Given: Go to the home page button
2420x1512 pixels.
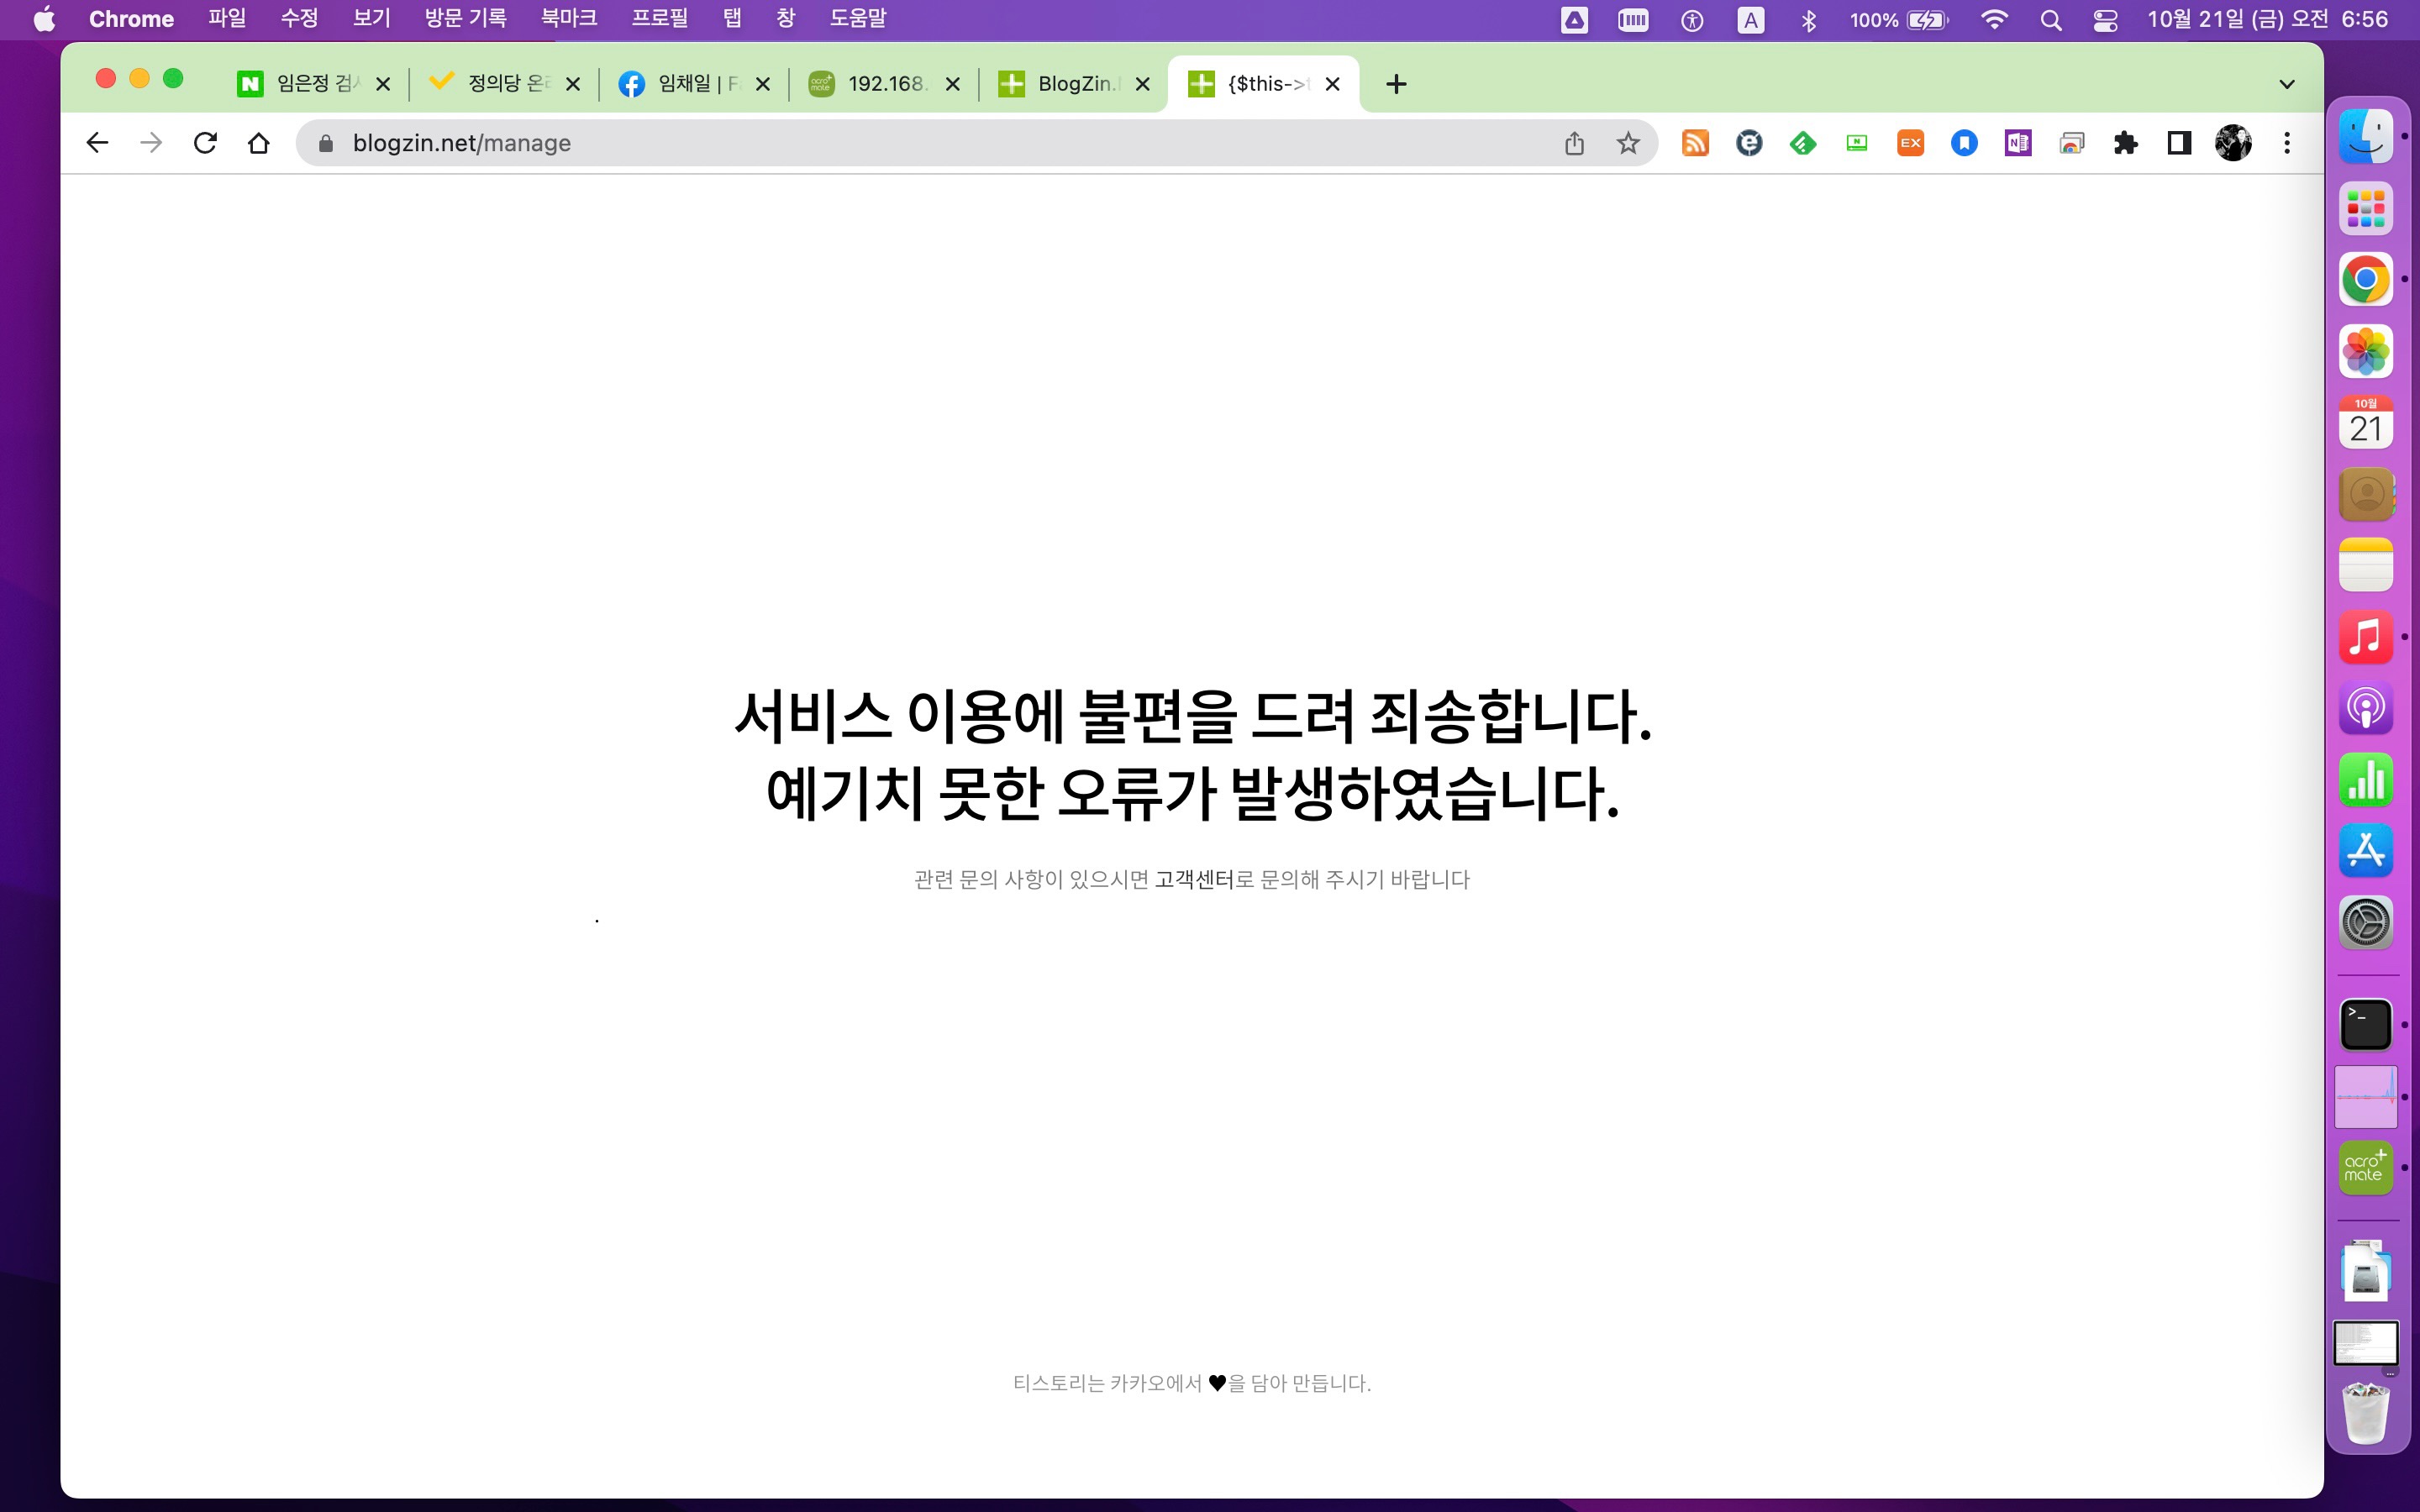Looking at the screenshot, I should pos(259,143).
